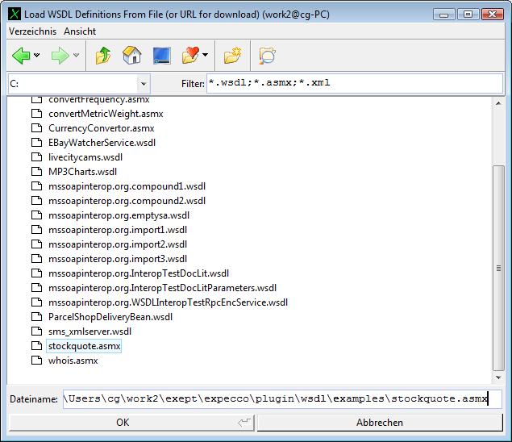Click the green back arrow icon
The width and height of the screenshot is (512, 442).
(x=20, y=56)
